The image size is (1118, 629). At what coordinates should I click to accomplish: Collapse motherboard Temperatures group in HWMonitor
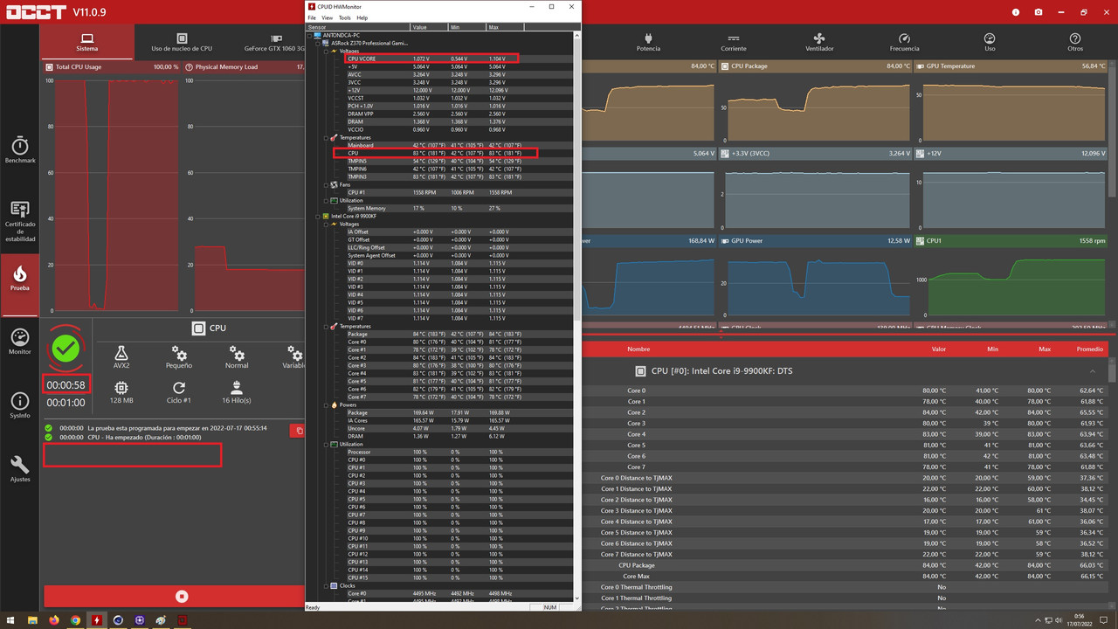coord(326,137)
